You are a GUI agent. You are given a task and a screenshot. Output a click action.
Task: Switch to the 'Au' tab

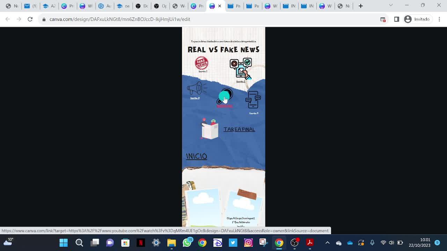click(104, 6)
